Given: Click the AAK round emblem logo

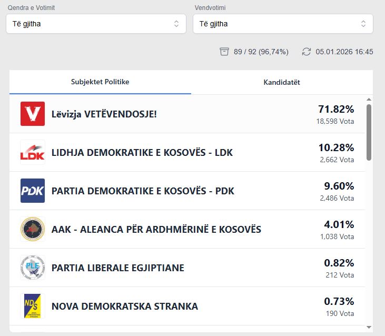Looking at the screenshot, I should click(x=33, y=229).
